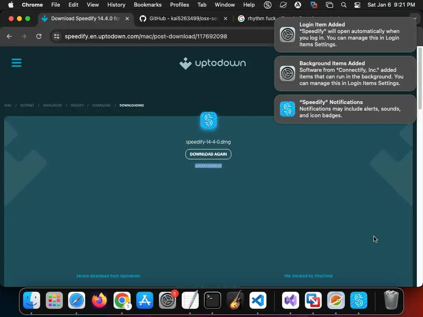
Task: Open the Edit menu
Action: pyautogui.click(x=73, y=5)
